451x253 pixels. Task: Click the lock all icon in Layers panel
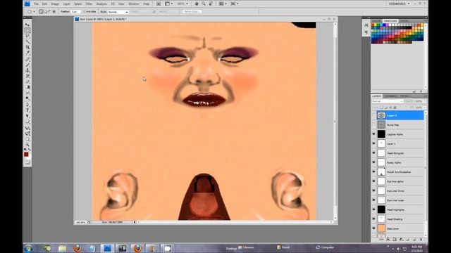[x=395, y=108]
